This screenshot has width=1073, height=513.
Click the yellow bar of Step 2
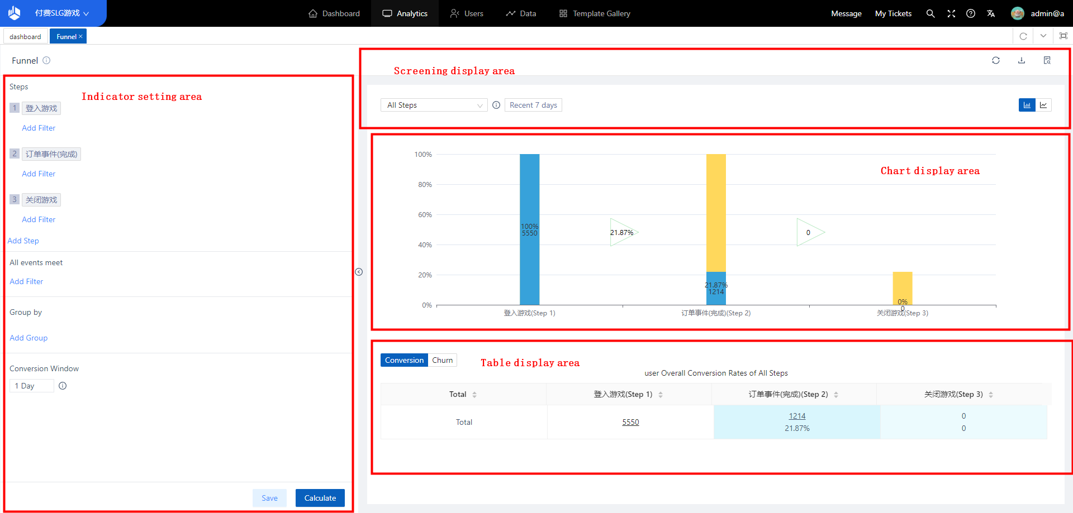click(716, 212)
